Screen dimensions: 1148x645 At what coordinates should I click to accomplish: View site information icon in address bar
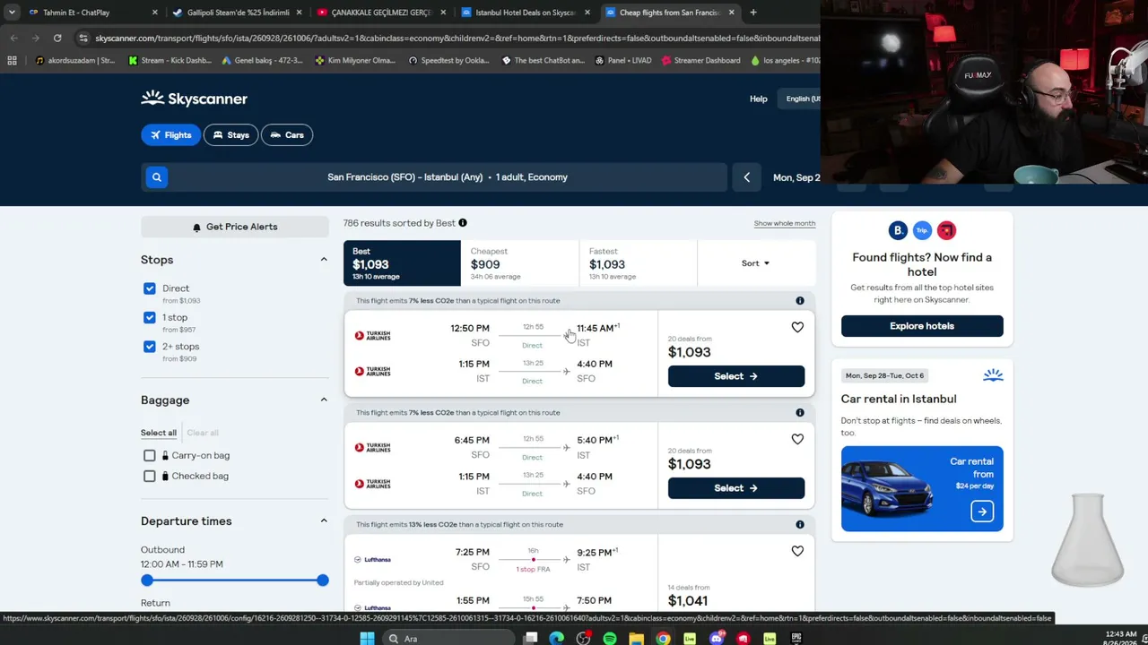coord(83,38)
